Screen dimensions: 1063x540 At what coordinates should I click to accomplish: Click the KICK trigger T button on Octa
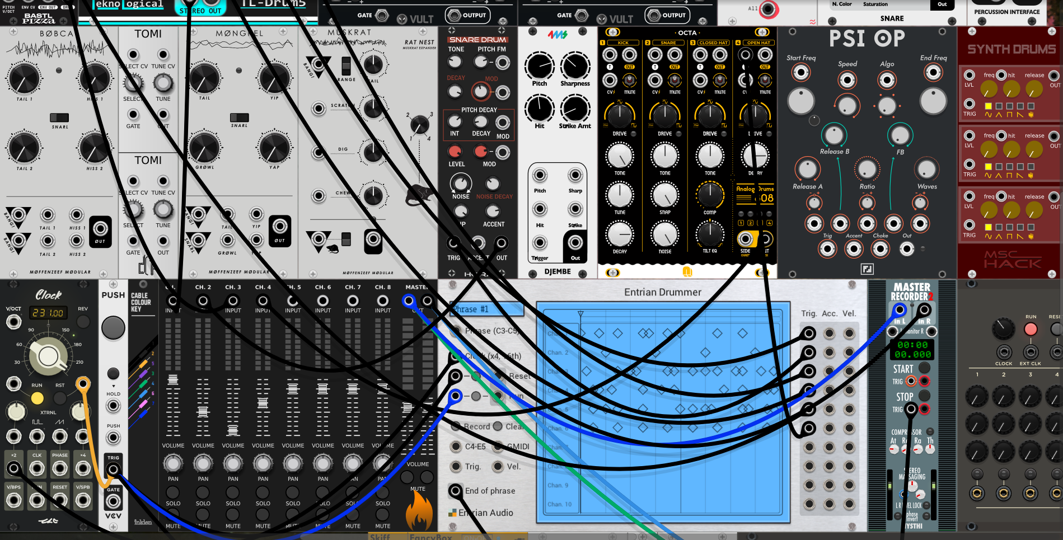pyautogui.click(x=610, y=67)
